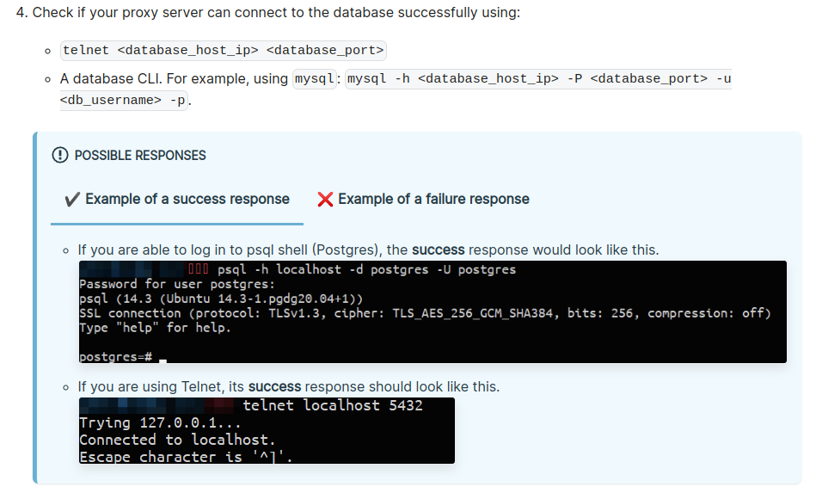816x493 pixels.
Task: Open the telnet terminal screenshot
Action: [x=267, y=430]
